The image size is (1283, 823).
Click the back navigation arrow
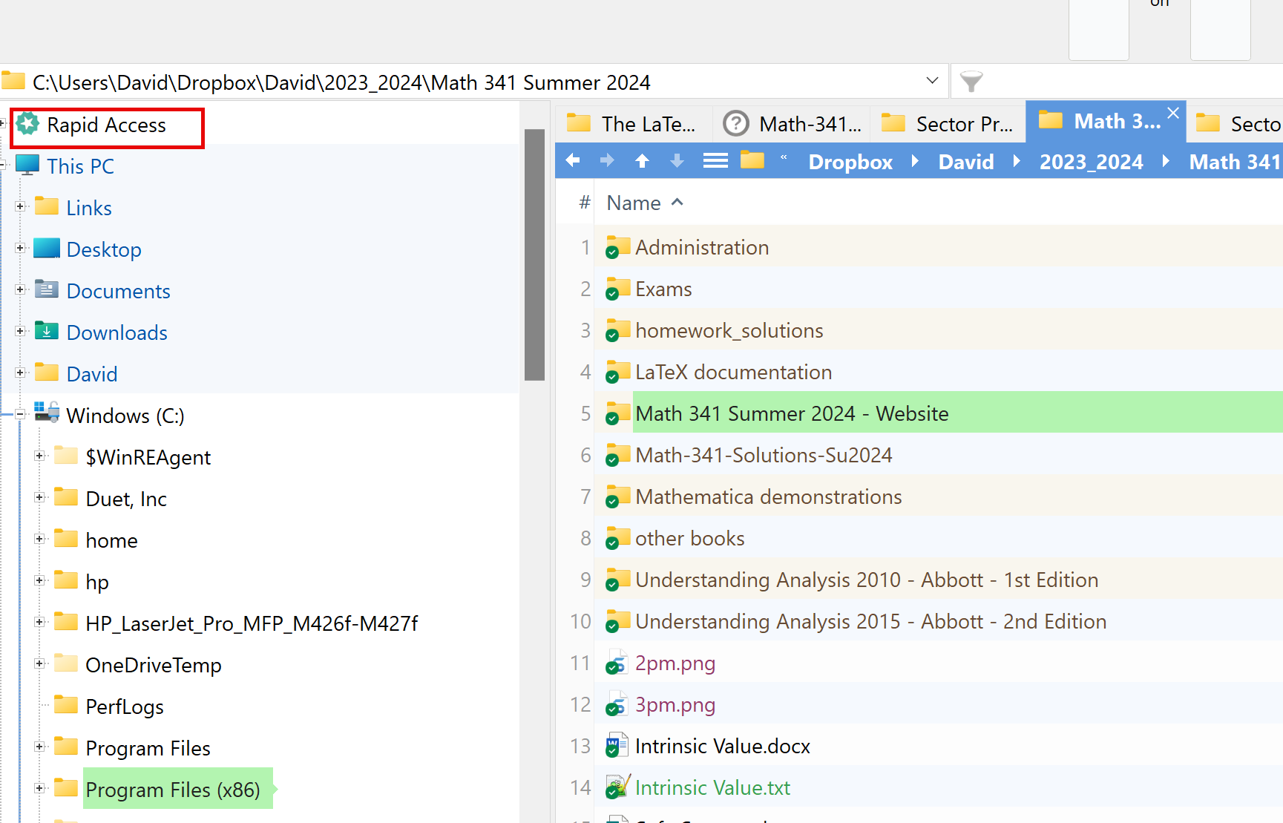point(573,161)
